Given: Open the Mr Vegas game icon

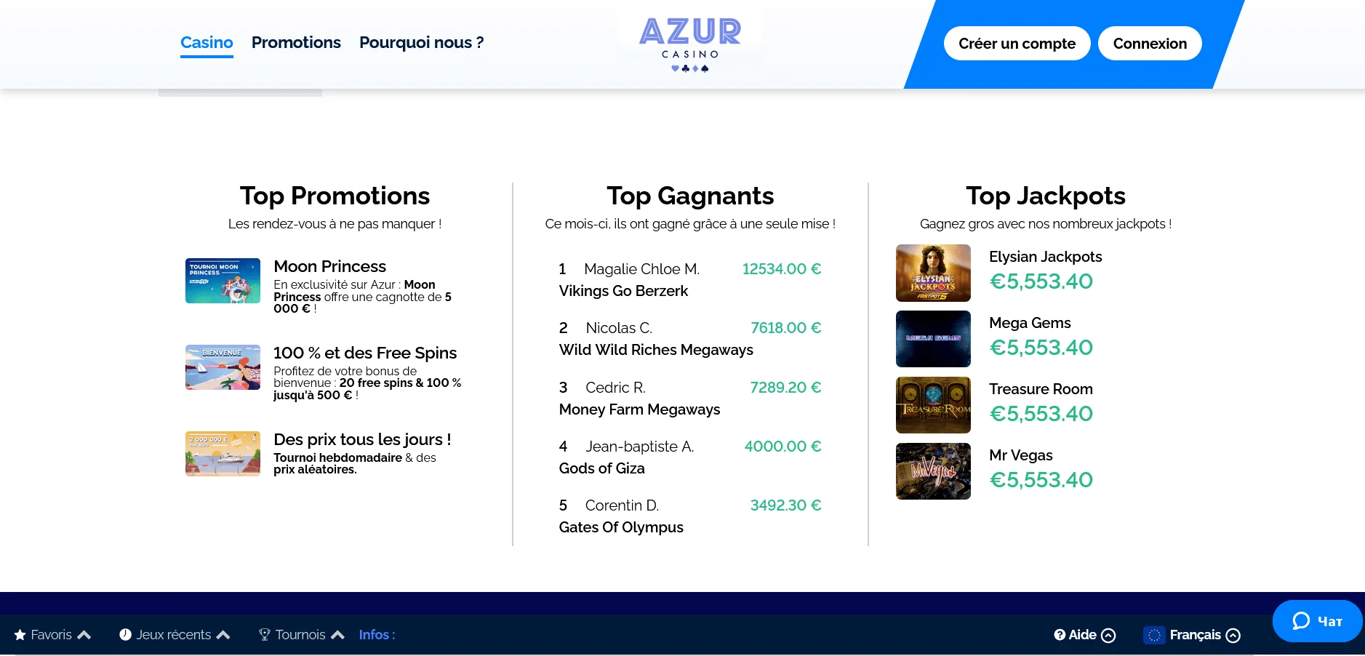Looking at the screenshot, I should pyautogui.click(x=933, y=471).
